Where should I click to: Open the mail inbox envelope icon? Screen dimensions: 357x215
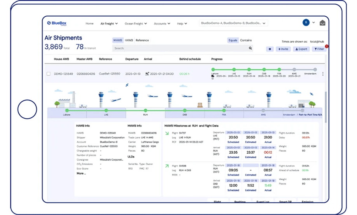pyautogui.click(x=322, y=23)
